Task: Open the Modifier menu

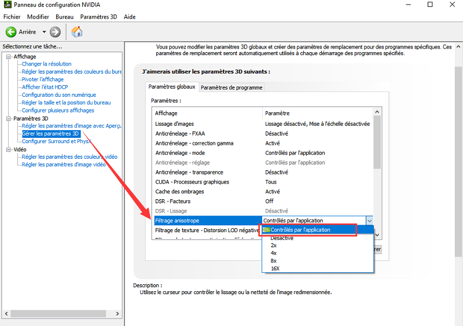Action: pyautogui.click(x=38, y=17)
